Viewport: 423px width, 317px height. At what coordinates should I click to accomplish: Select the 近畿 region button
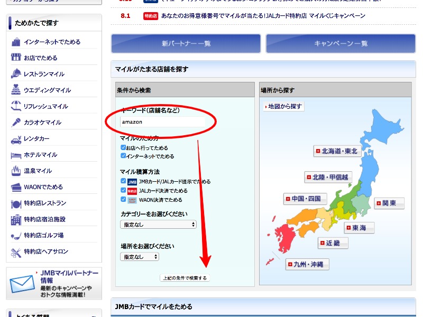pos(333,243)
